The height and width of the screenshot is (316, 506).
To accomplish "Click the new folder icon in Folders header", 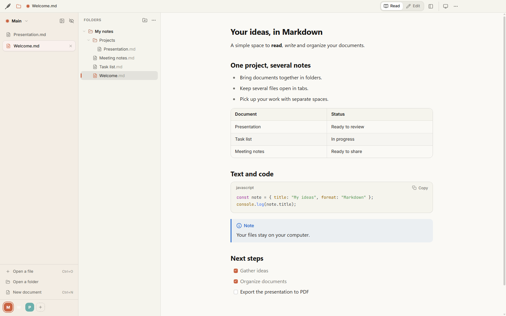I will [145, 20].
